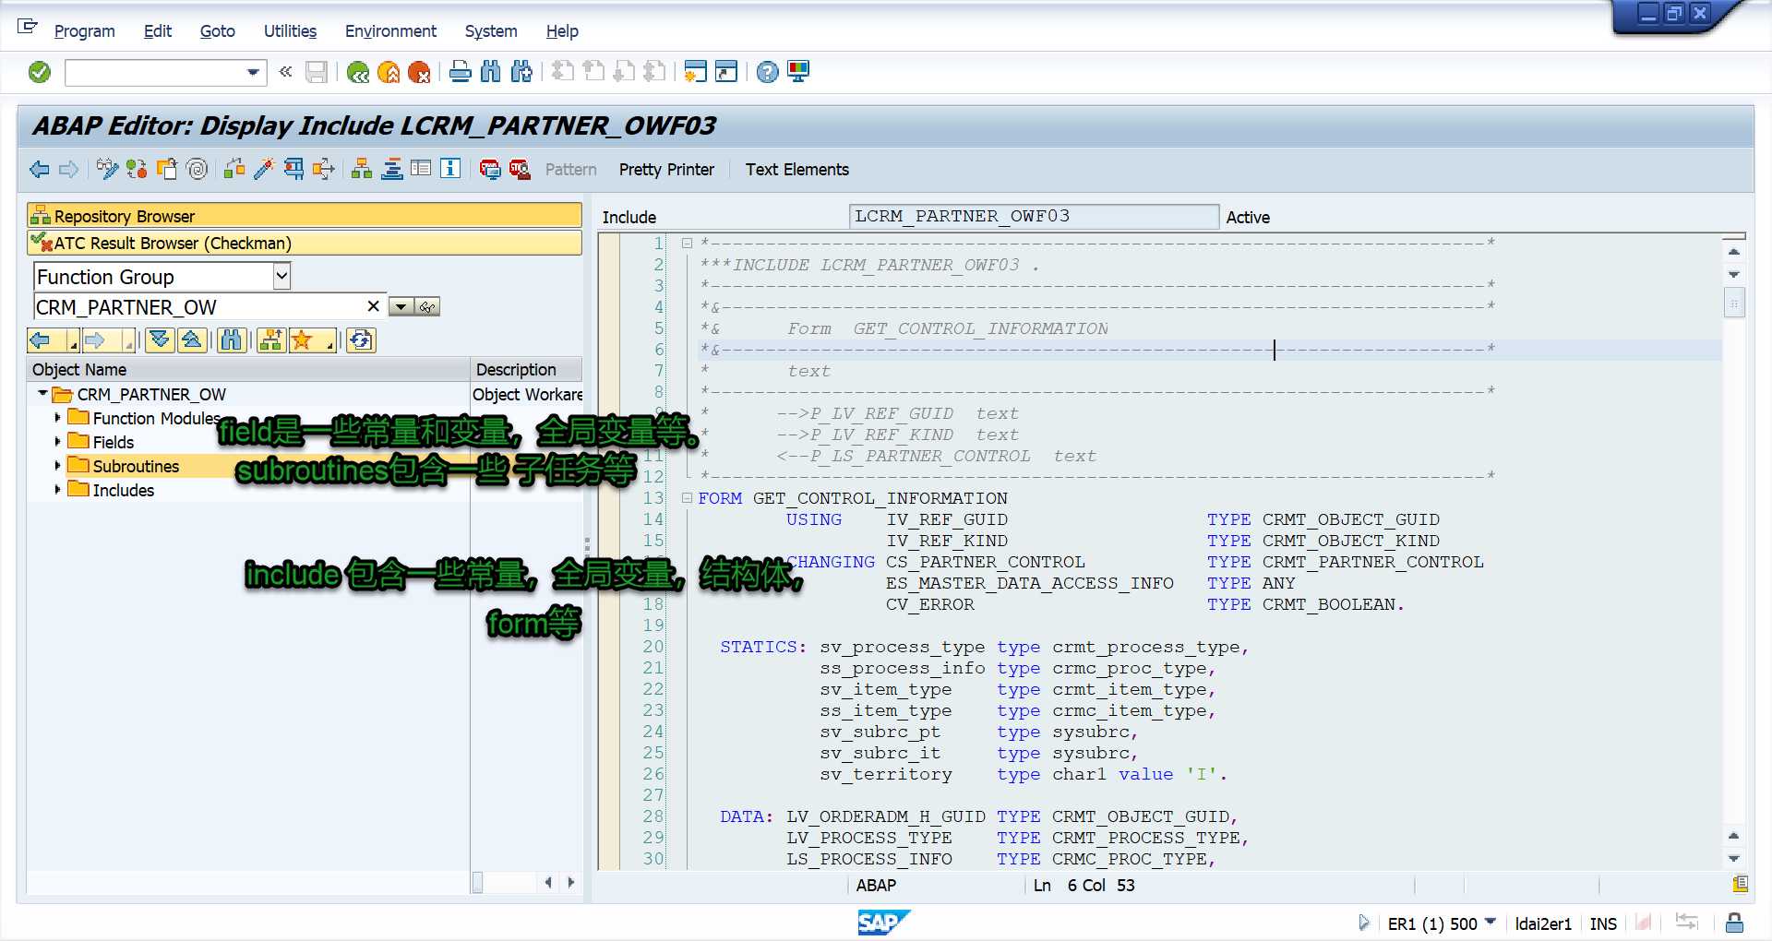Click the Print icon in standard toolbar
Image resolution: width=1772 pixels, height=941 pixels.
[x=461, y=72]
